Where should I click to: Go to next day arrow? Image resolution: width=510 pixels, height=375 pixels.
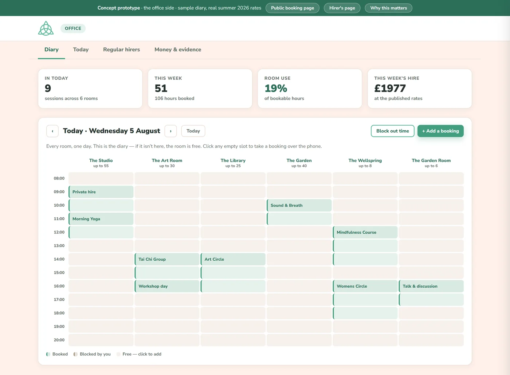pyautogui.click(x=170, y=131)
